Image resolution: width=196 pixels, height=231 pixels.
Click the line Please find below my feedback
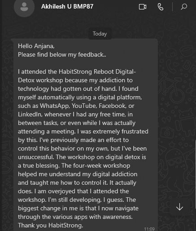coord(62,55)
